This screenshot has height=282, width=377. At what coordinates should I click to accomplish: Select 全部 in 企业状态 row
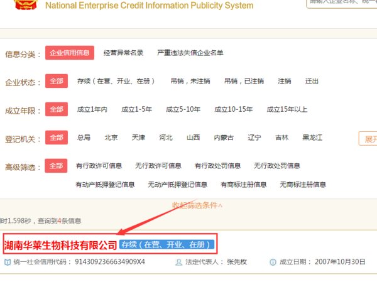click(57, 81)
